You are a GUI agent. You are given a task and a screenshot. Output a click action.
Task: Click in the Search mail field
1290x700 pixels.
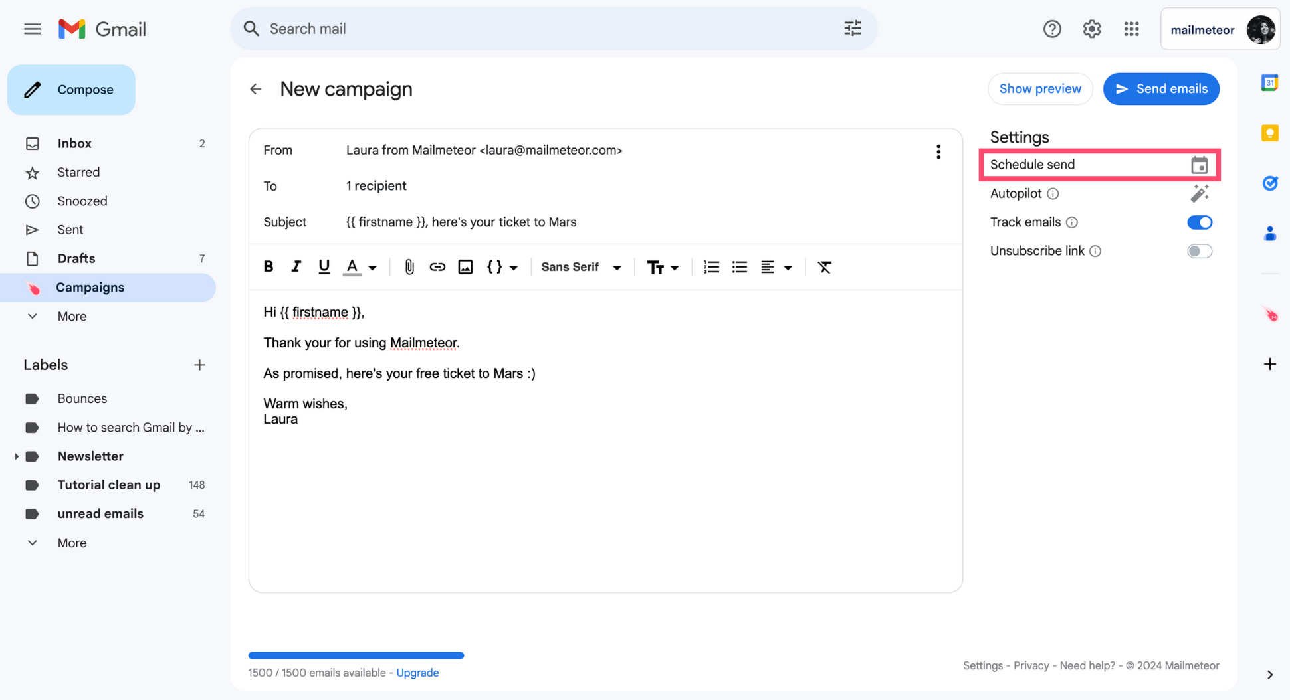point(553,29)
